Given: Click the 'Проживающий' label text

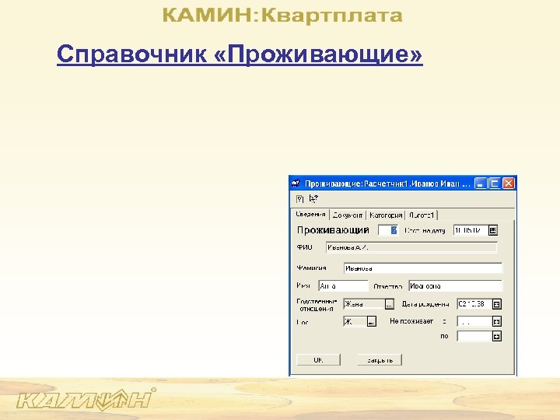Looking at the screenshot, I should pyautogui.click(x=333, y=230).
